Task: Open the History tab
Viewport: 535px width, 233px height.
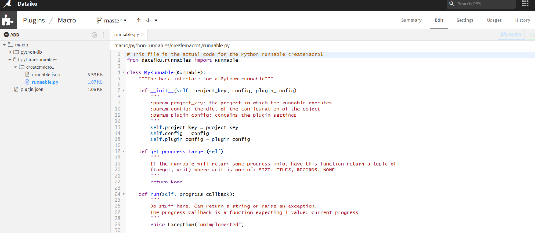Action: click(522, 20)
